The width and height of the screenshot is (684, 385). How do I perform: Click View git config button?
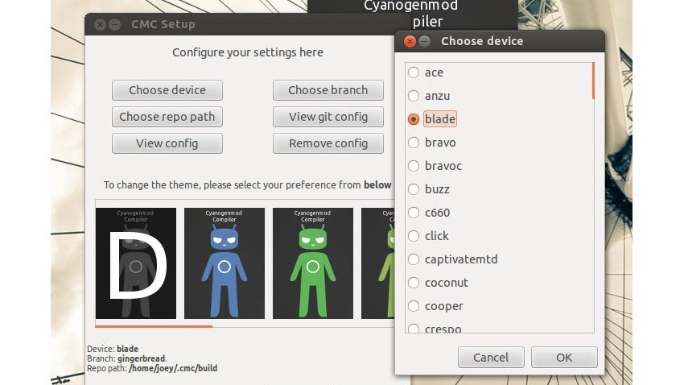(x=328, y=117)
